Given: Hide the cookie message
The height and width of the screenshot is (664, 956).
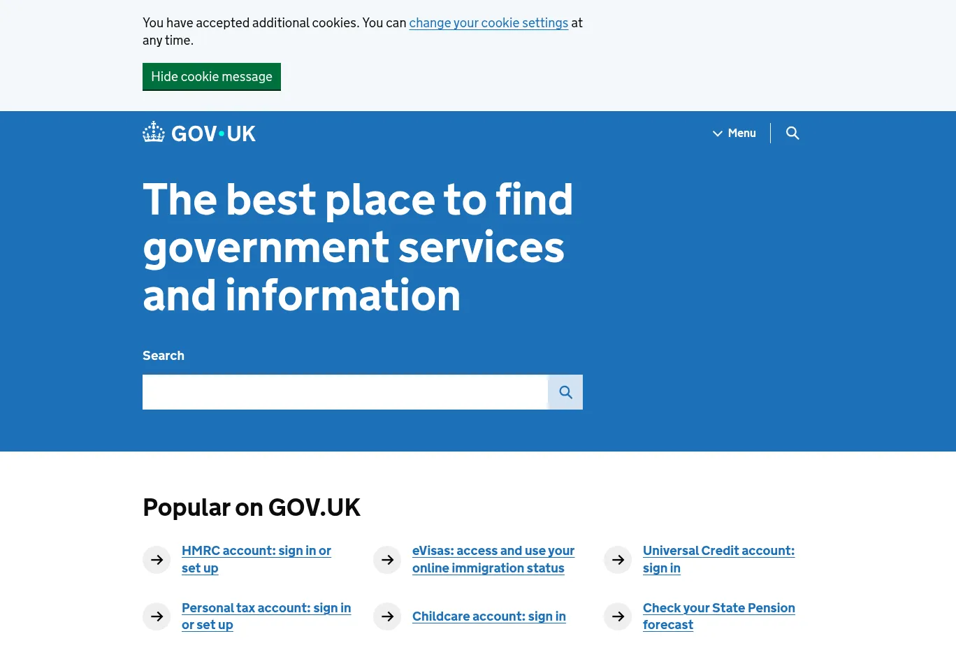Looking at the screenshot, I should (x=212, y=77).
